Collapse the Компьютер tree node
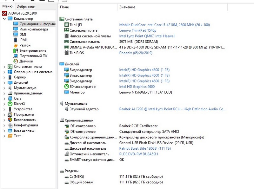 click(4, 19)
